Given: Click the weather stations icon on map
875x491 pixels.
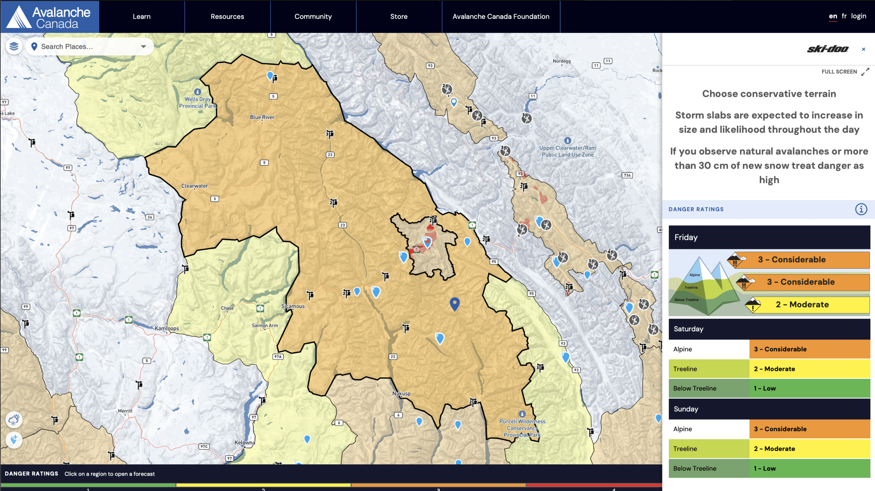Looking at the screenshot, I should tap(14, 420).
